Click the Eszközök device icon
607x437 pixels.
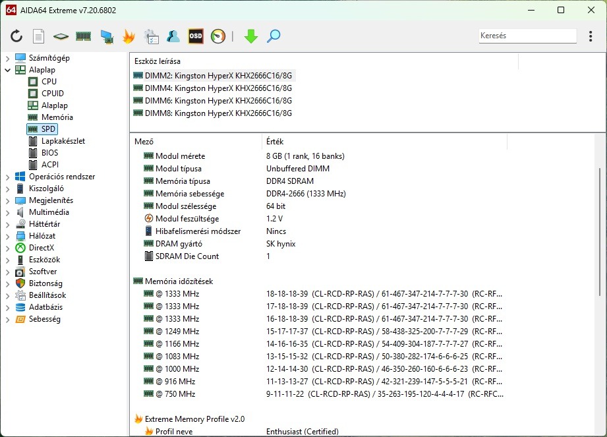20,260
